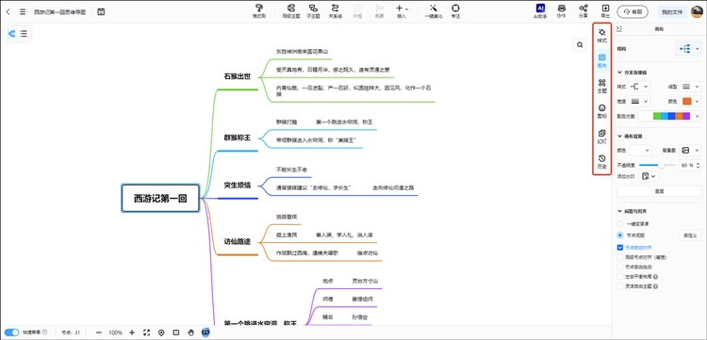The image size is (707, 340).
Task: Click the reset (重置) button
Action: pos(659,191)
